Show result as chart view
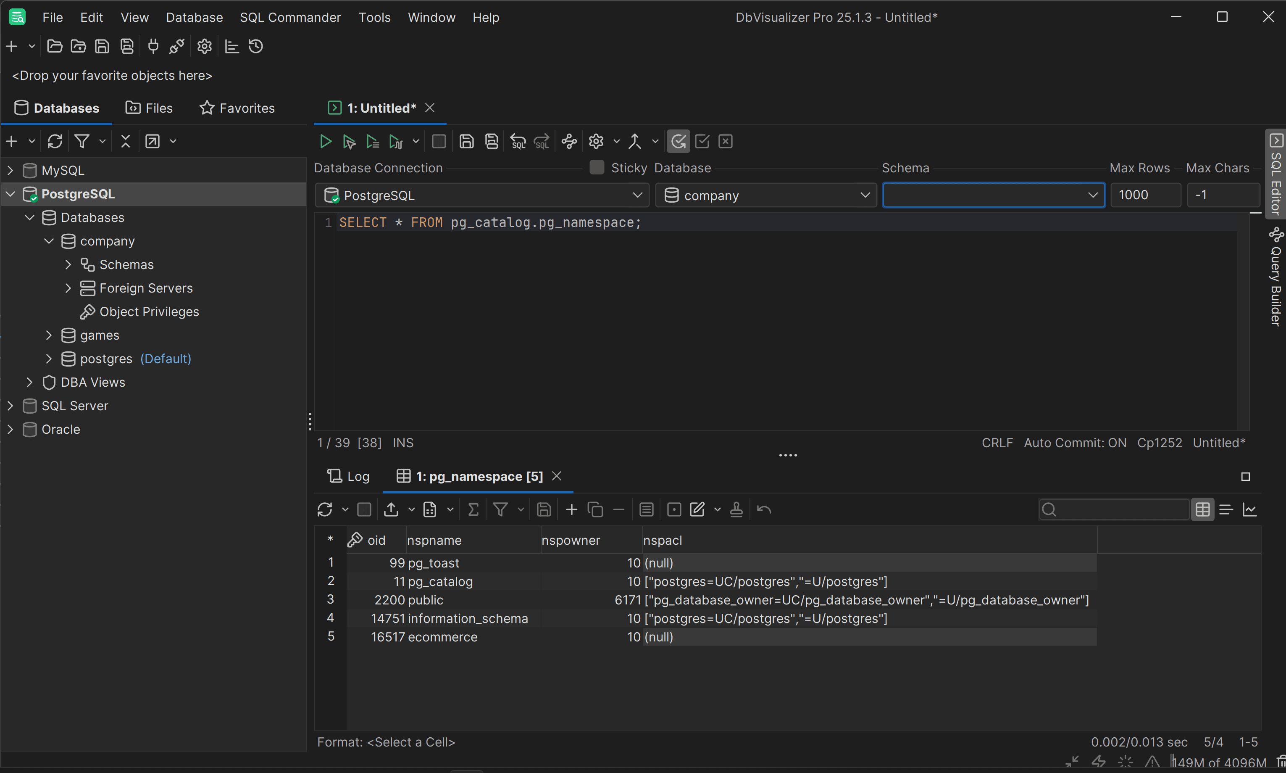This screenshot has height=773, width=1286. (1249, 509)
